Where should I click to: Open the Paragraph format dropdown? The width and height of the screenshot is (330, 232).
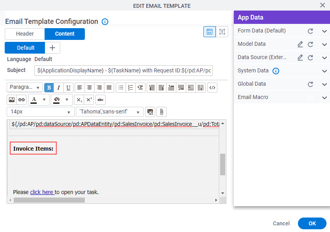click(25, 87)
